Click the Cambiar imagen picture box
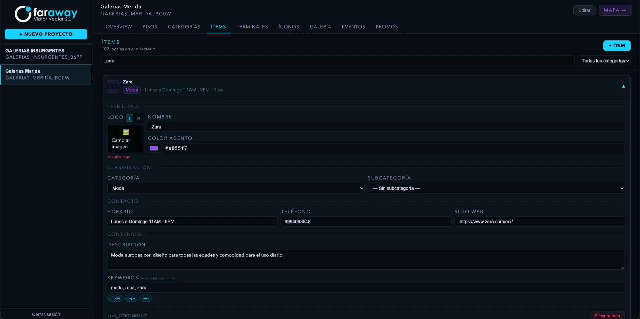 [x=125, y=139]
